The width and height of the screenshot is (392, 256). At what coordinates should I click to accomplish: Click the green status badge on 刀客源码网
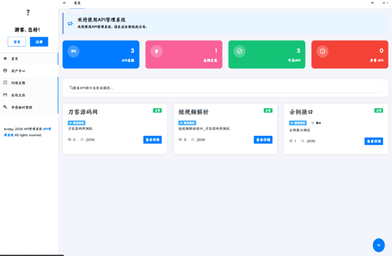click(157, 110)
